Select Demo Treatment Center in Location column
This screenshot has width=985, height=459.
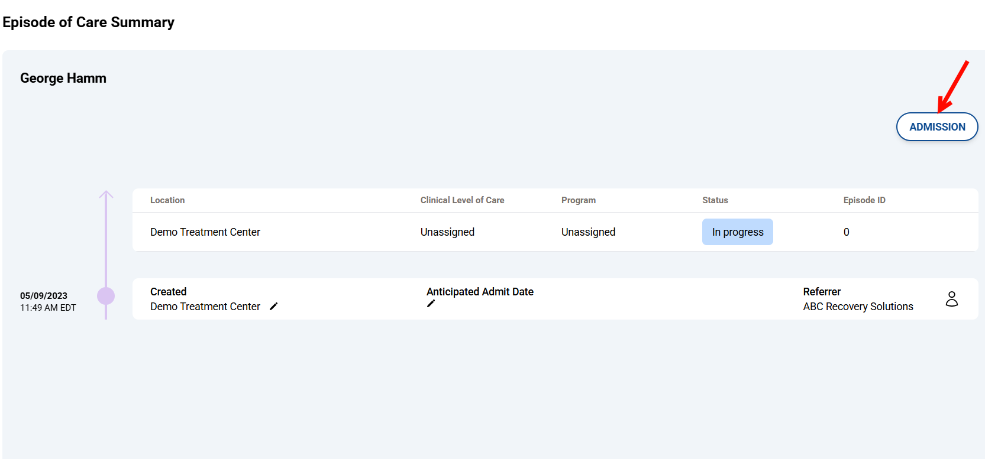205,232
